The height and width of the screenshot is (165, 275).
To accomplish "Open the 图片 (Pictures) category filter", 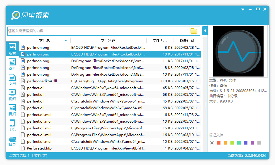I will coord(12,64).
